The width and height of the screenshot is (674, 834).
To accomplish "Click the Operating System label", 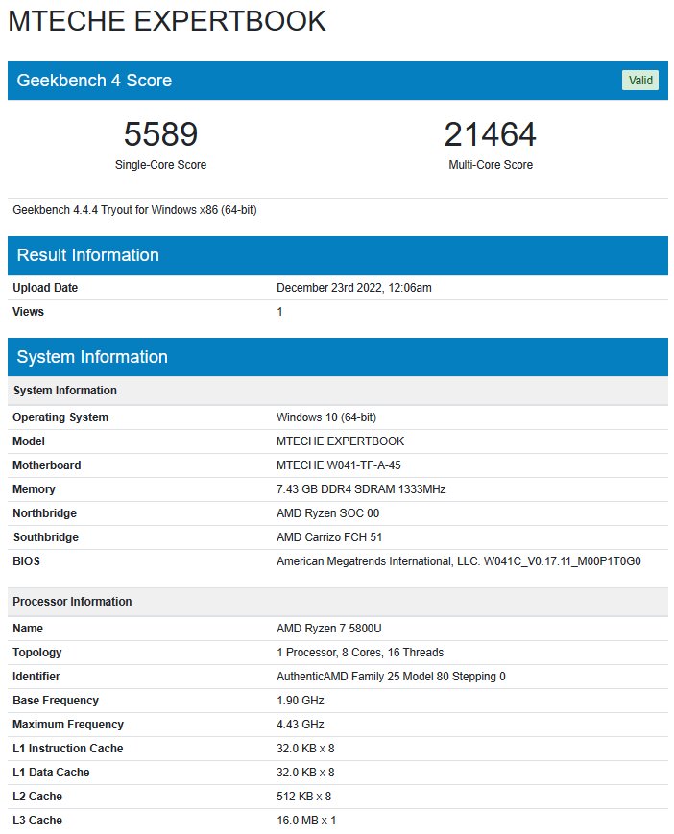I will tap(60, 417).
